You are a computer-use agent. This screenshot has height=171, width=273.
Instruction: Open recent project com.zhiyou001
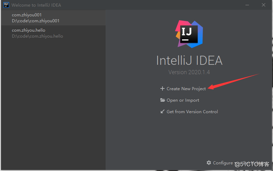click(x=27, y=15)
